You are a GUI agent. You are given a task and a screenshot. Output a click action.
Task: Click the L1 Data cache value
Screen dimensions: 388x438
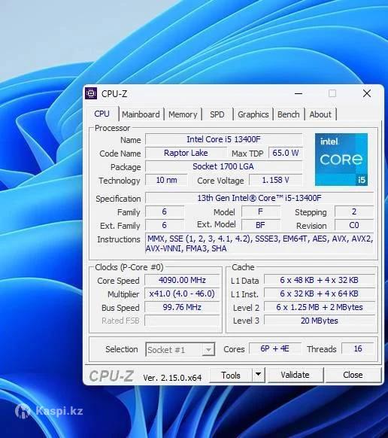[x=320, y=280]
